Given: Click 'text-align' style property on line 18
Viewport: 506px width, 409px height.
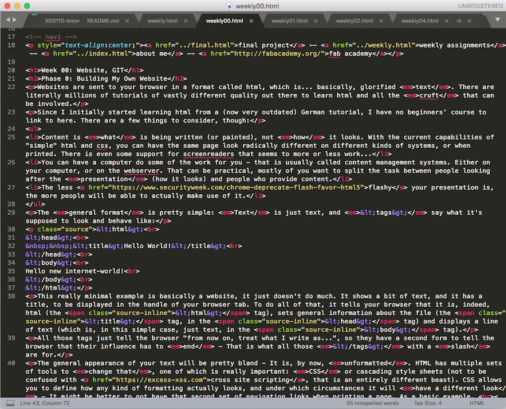Looking at the screenshot, I should pyautogui.click(x=84, y=45).
